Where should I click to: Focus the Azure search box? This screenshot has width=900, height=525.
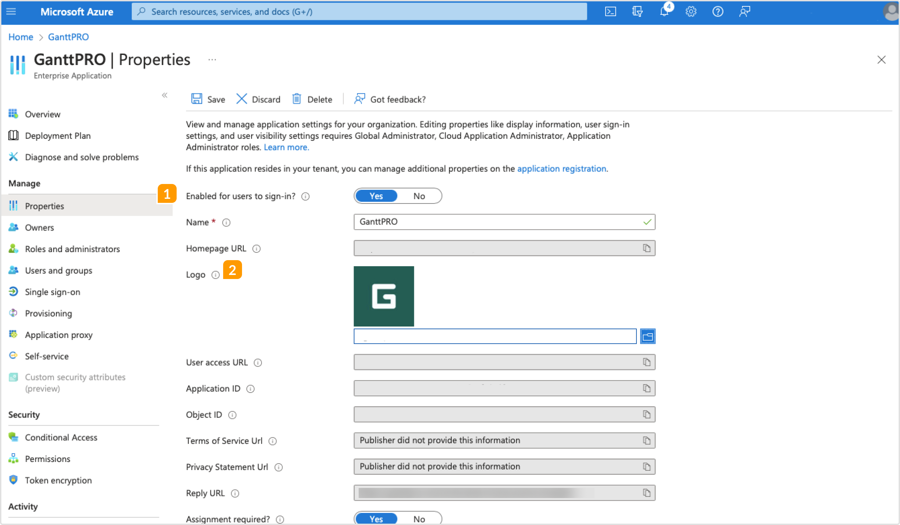pos(359,12)
